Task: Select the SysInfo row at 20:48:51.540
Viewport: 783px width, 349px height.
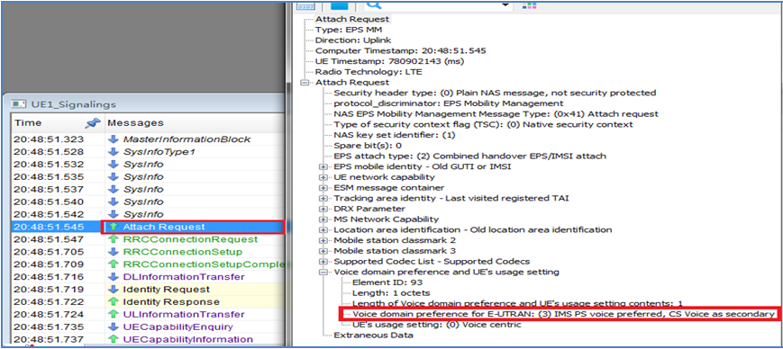Action: [x=148, y=201]
